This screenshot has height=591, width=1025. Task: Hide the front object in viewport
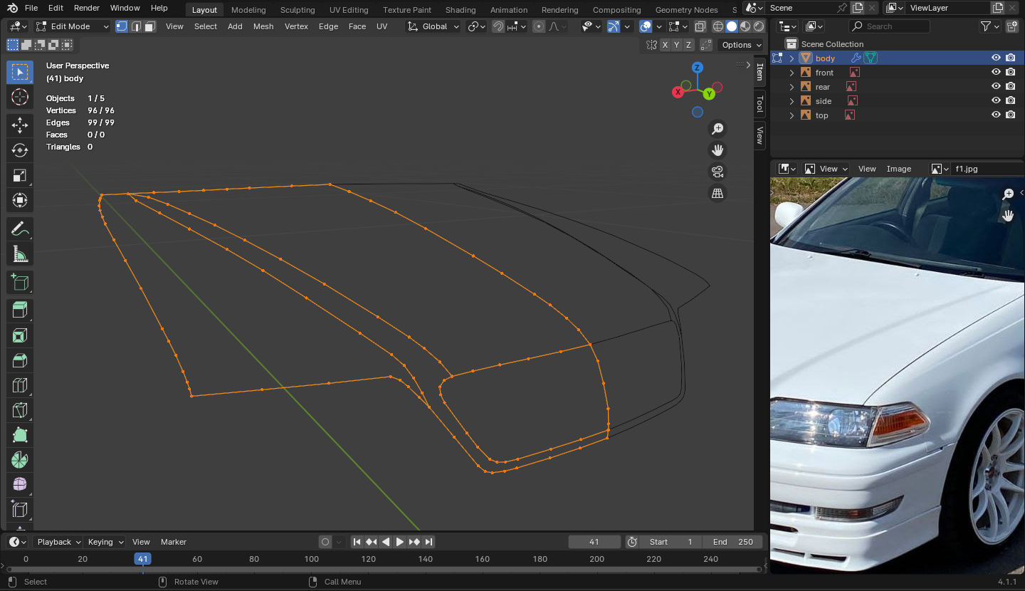tap(996, 73)
